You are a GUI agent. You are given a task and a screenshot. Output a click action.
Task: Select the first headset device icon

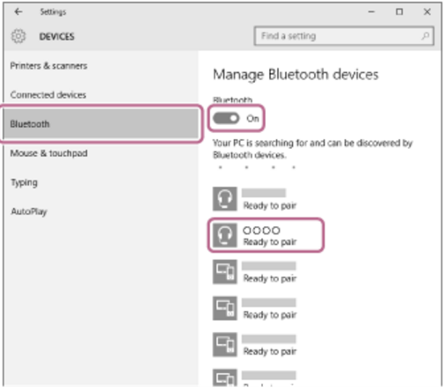[x=224, y=199]
